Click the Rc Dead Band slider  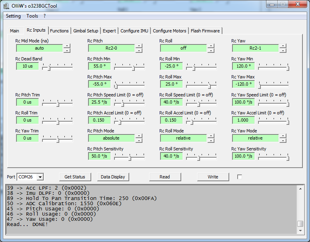(x=58, y=66)
